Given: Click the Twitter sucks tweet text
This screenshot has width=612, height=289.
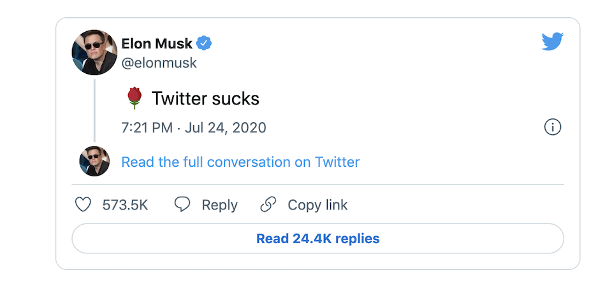Looking at the screenshot, I should click(x=205, y=99).
